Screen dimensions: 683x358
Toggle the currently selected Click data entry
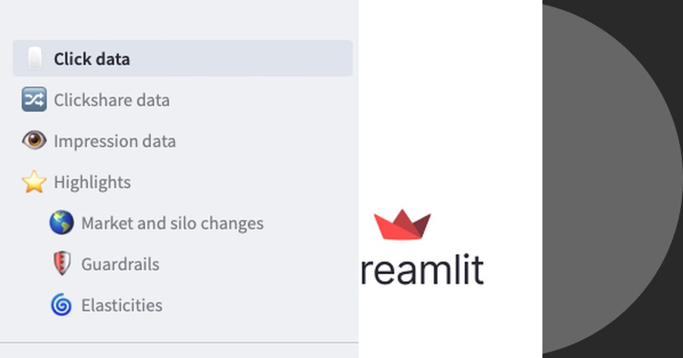point(91,58)
